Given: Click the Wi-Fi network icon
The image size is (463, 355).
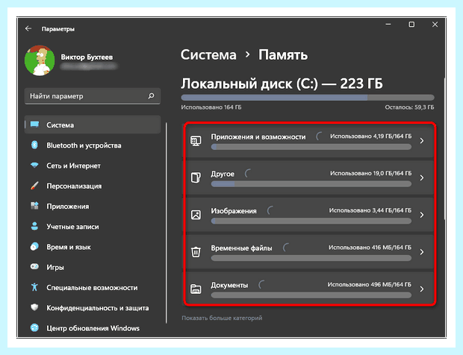Looking at the screenshot, I should coord(34,165).
